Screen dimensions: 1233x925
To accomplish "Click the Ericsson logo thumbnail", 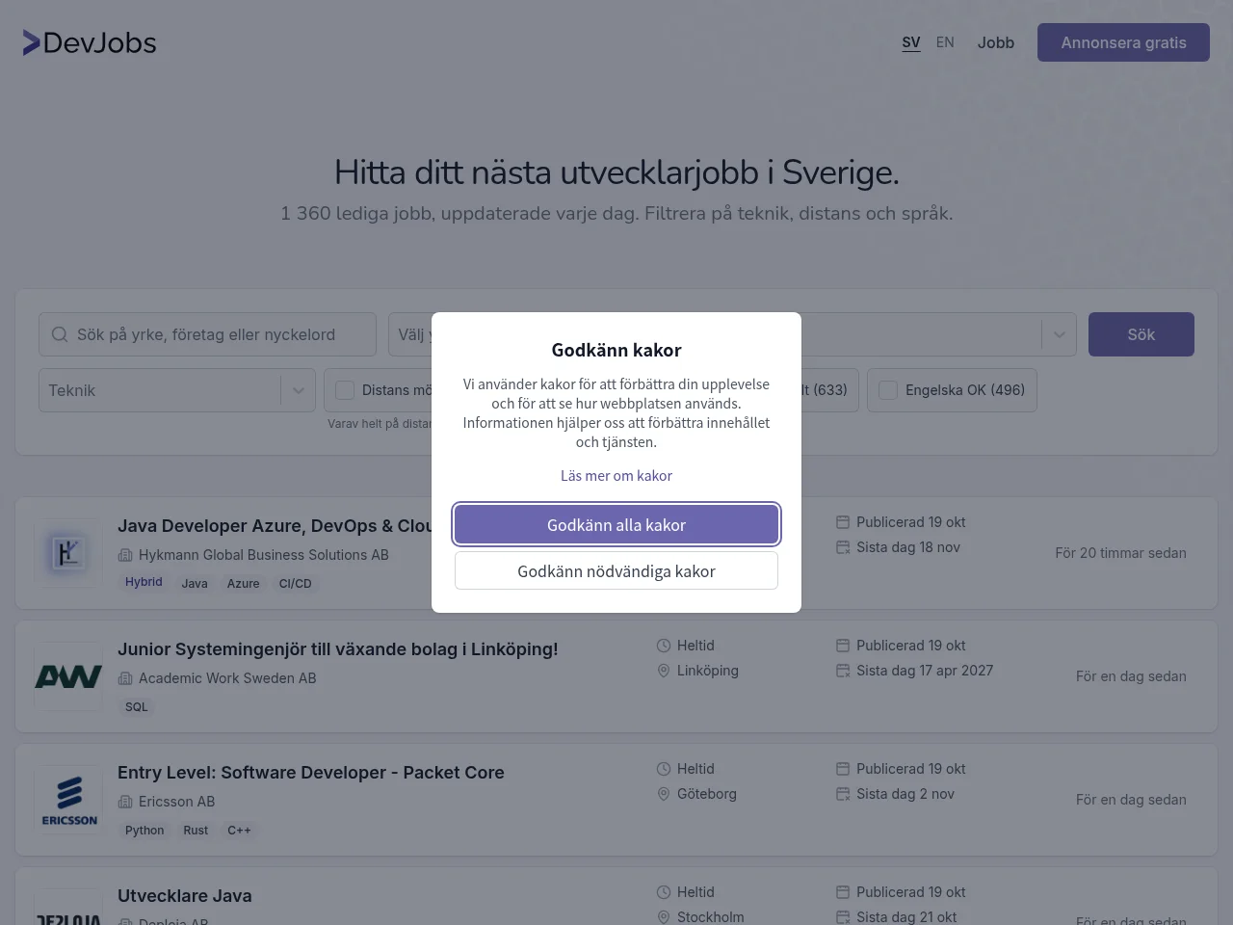I will pos(68,800).
